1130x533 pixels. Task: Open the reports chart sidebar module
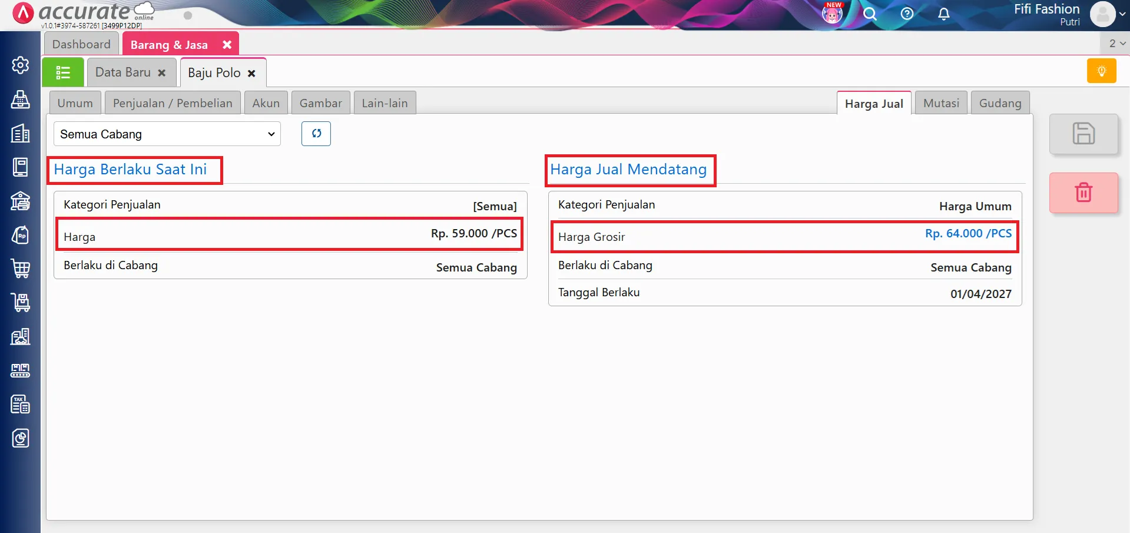[21, 438]
